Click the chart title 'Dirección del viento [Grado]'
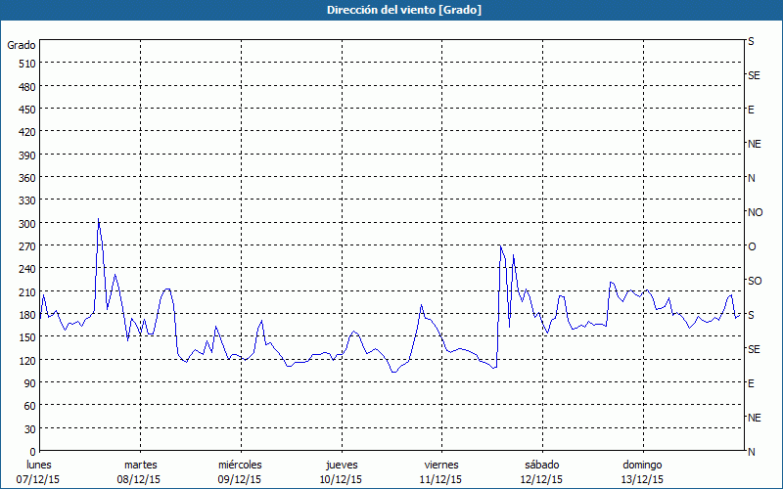The height and width of the screenshot is (489, 783). (x=391, y=10)
